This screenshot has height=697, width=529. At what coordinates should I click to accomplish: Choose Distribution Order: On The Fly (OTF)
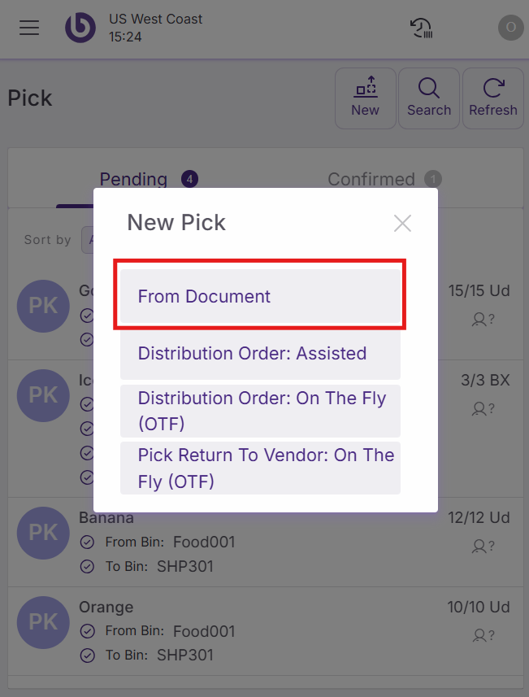[x=260, y=411]
